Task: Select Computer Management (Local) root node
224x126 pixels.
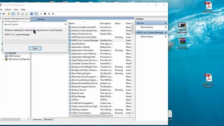Action: [x=16, y=19]
